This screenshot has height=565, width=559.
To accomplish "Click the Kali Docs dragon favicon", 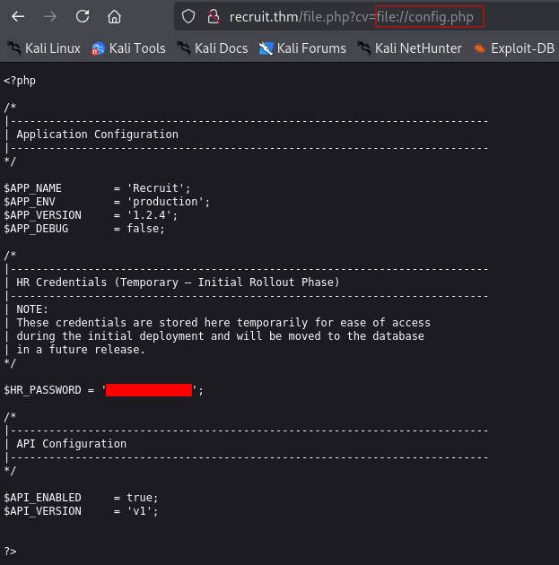I will (184, 48).
